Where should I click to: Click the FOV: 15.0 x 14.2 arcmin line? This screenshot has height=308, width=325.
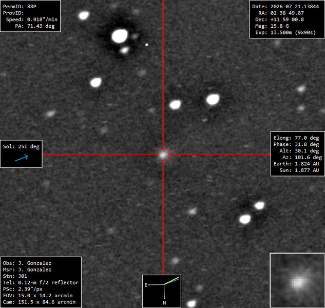(x=37, y=295)
